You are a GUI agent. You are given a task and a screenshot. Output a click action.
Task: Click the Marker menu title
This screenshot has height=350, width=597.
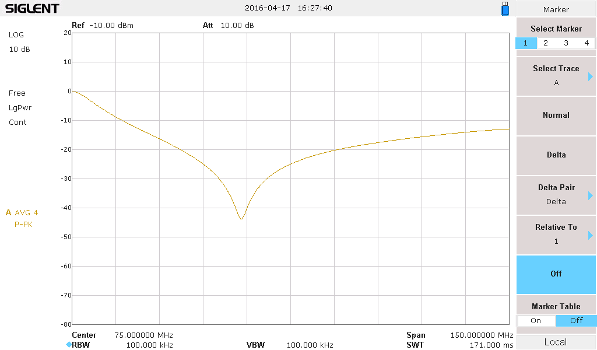pyautogui.click(x=556, y=9)
